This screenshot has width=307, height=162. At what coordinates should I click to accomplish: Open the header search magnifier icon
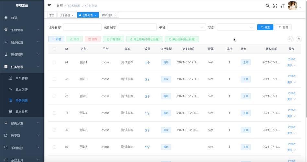[267, 6]
